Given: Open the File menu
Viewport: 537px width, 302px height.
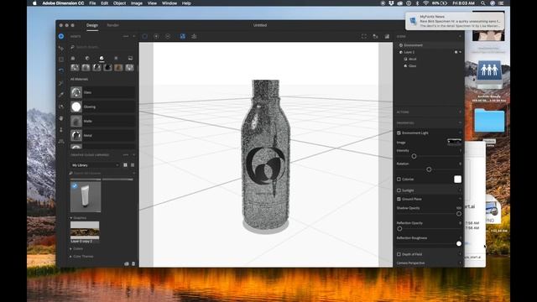Looking at the screenshot, I should (92, 3).
